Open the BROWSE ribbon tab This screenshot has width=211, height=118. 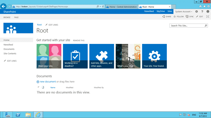click(x=7, y=17)
